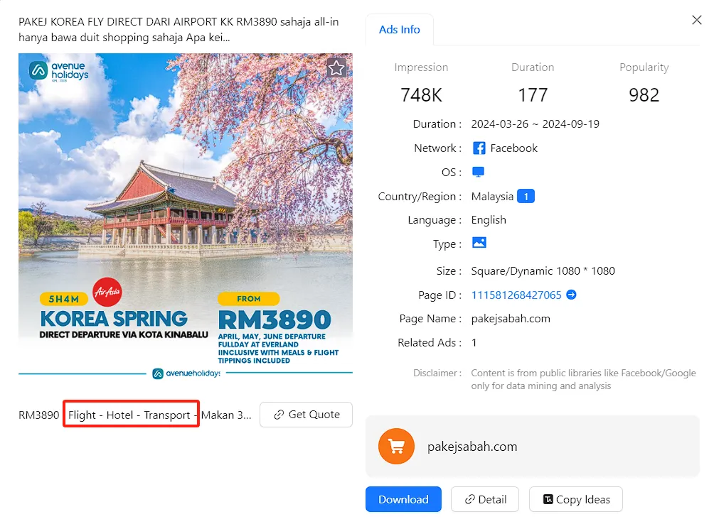Switch to the Ads Info tab
714x519 pixels.
click(x=399, y=30)
